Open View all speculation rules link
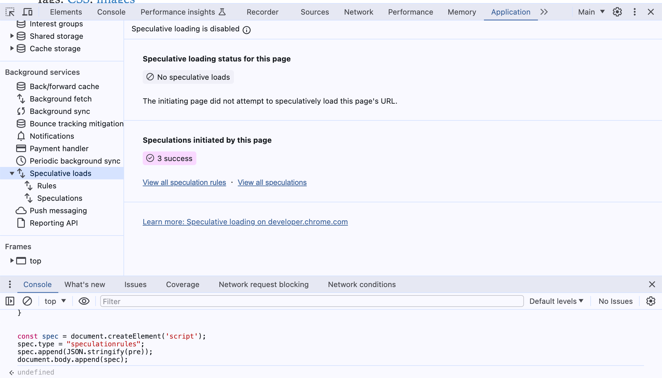662x378 pixels. 184,182
